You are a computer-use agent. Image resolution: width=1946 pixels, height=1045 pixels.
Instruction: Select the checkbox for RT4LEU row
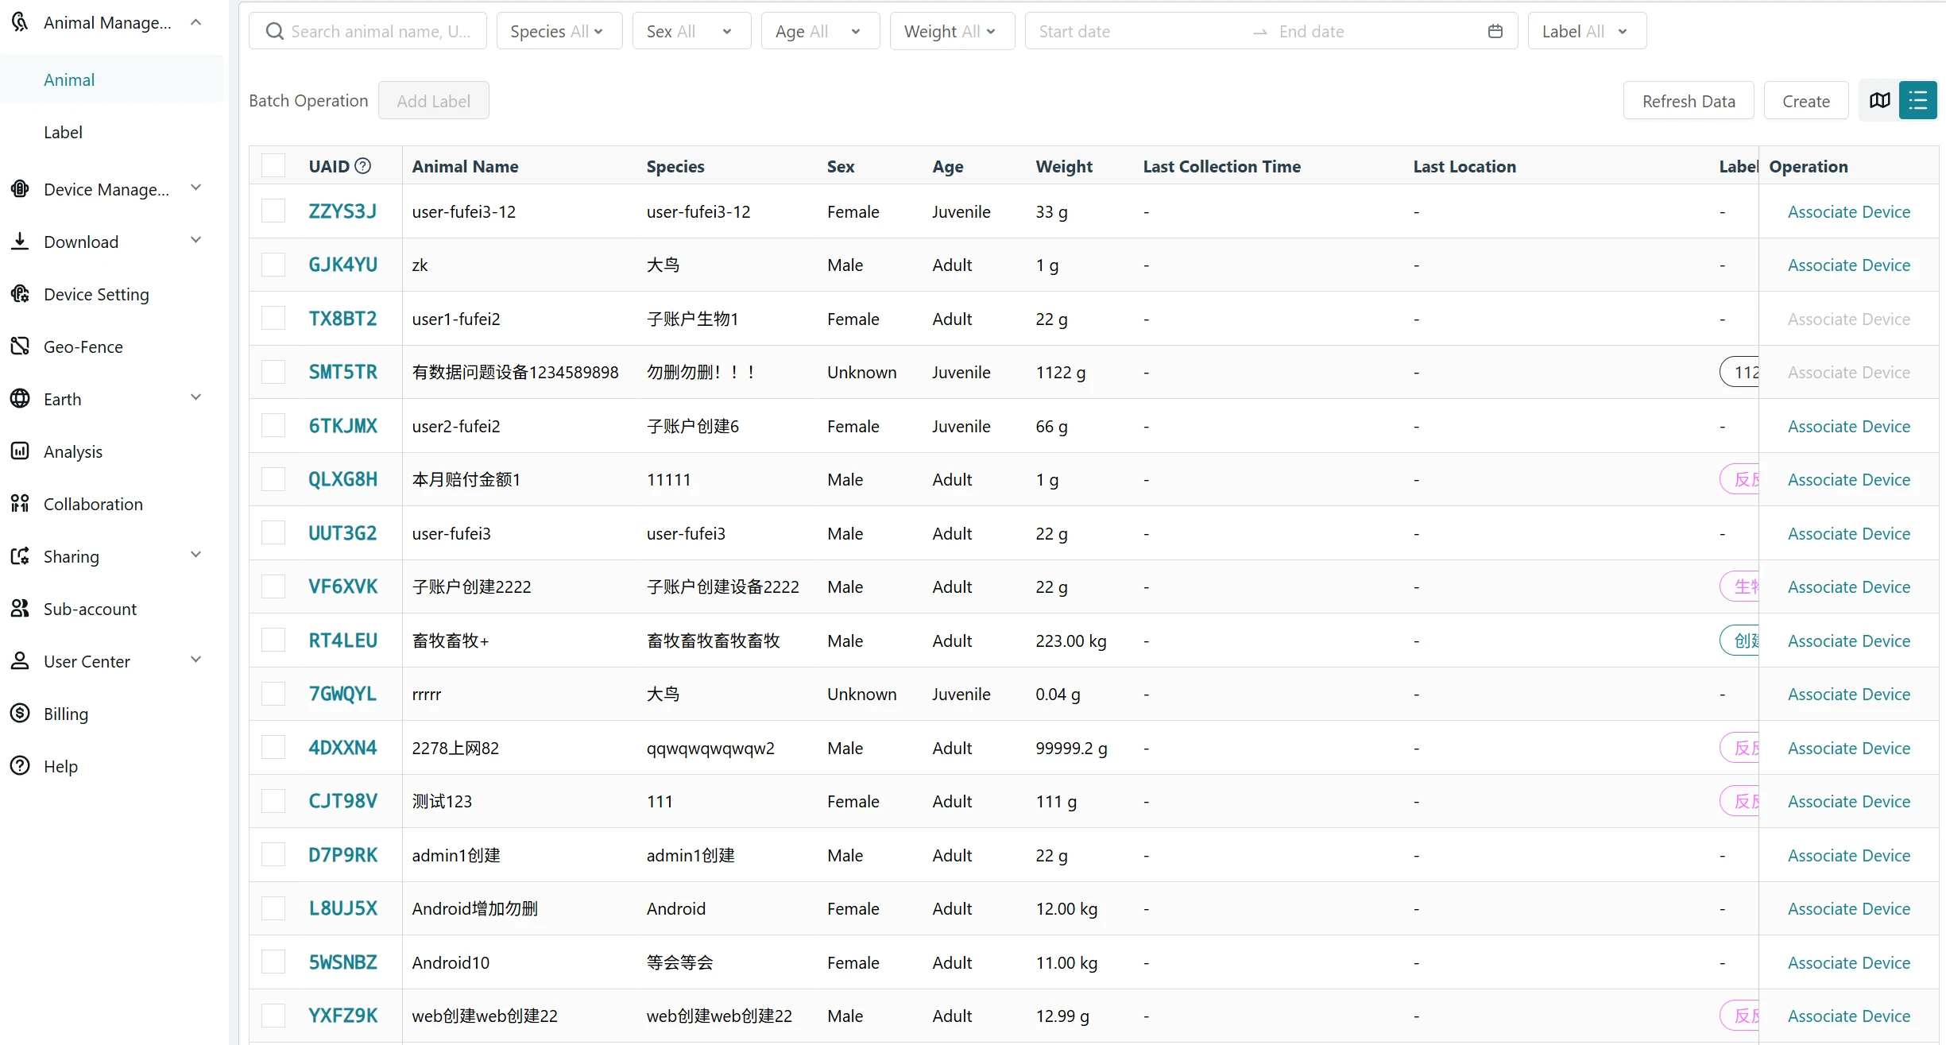273,641
